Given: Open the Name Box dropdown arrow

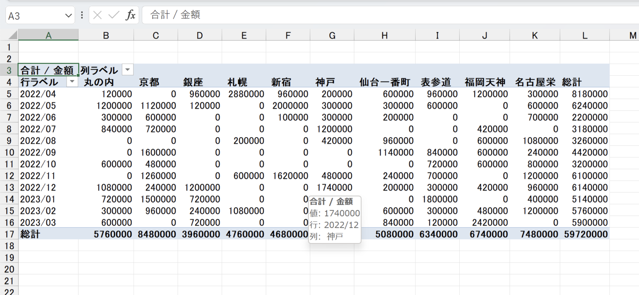Looking at the screenshot, I should tap(69, 16).
